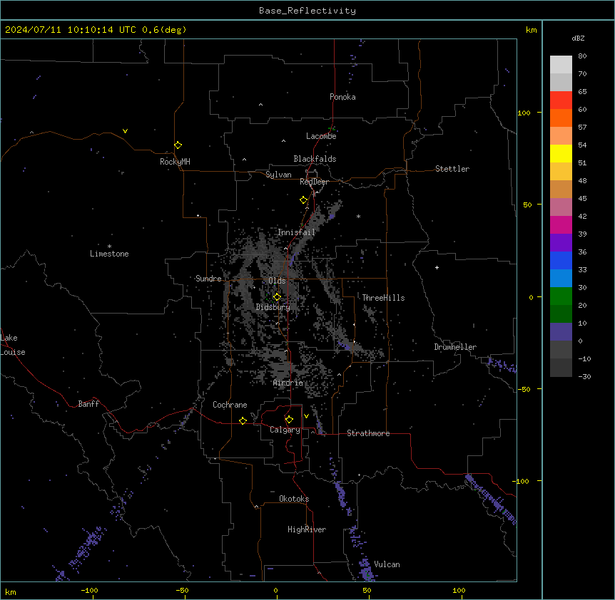Screen dimensions: 615x600
Task: Click the Olds label
Action: tap(277, 281)
